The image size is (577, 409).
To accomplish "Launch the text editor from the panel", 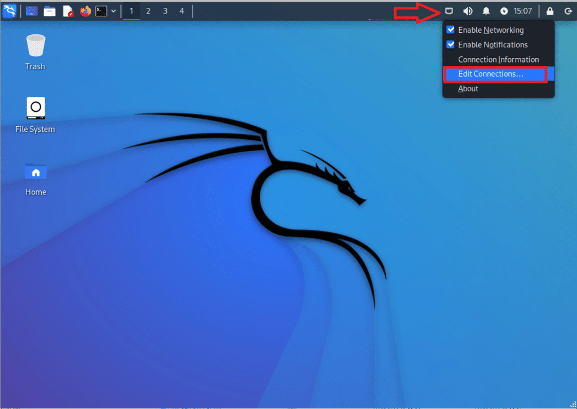I will click(68, 11).
